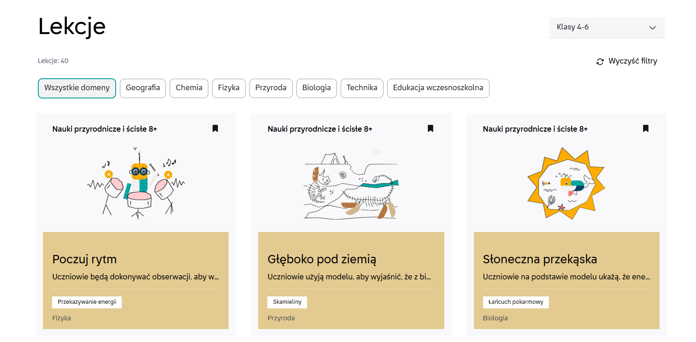Click the Przekazywanie energii tag
The image size is (696, 342).
point(87,302)
